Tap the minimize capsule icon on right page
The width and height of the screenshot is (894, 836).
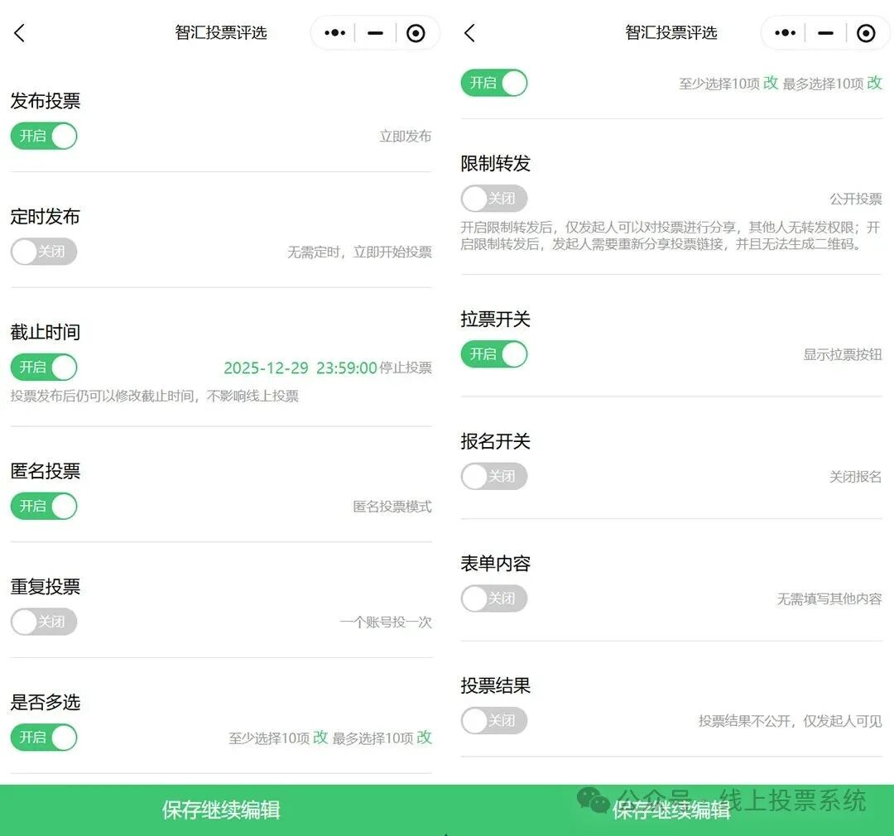pyautogui.click(x=824, y=33)
